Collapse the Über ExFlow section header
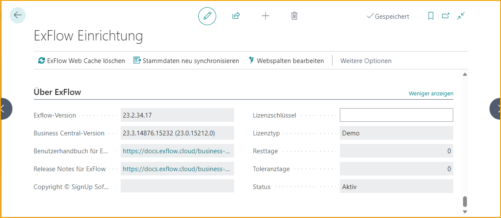Viewport: 501px width, 218px height. click(57, 92)
